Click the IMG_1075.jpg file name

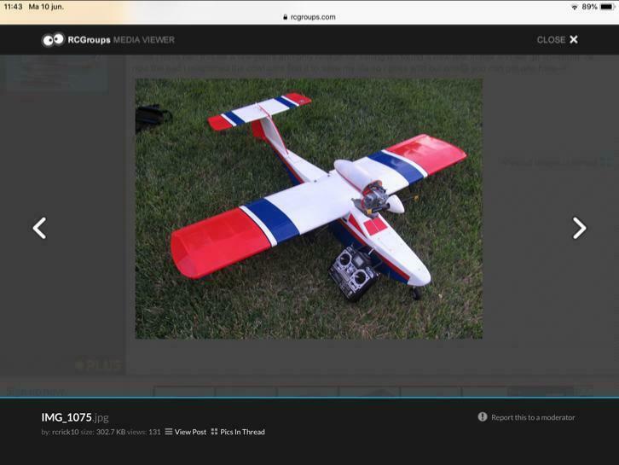point(75,417)
